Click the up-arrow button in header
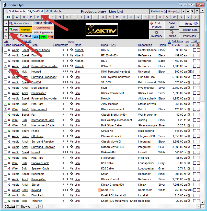This screenshot has height=211, width=207. click(188, 12)
